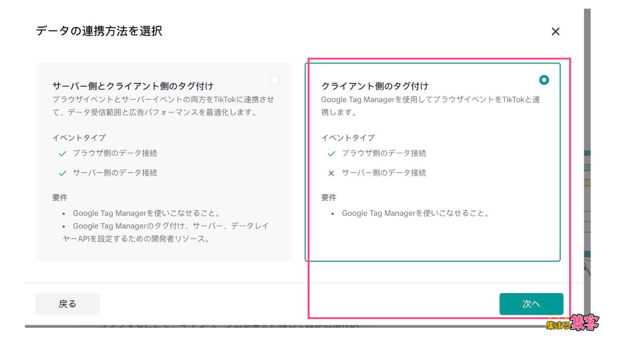This screenshot has height=347, width=617.
Task: Click the イベントタイプ label in the left card
Action: [x=79, y=138]
